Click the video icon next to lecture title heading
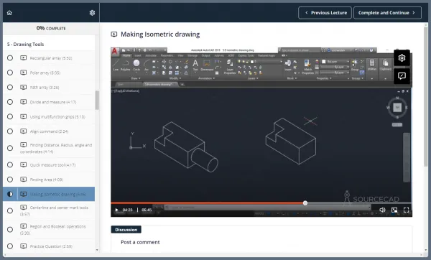Screen dimensions: 431x260 (x=113, y=34)
